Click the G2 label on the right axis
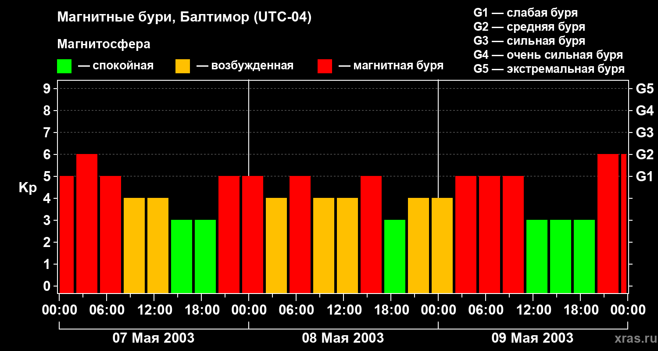Viewport: 658px width, 351px height. [x=644, y=154]
